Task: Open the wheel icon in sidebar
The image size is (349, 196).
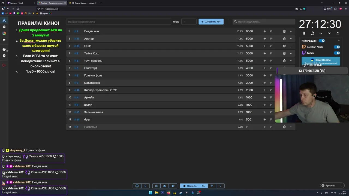Action: click(4, 33)
